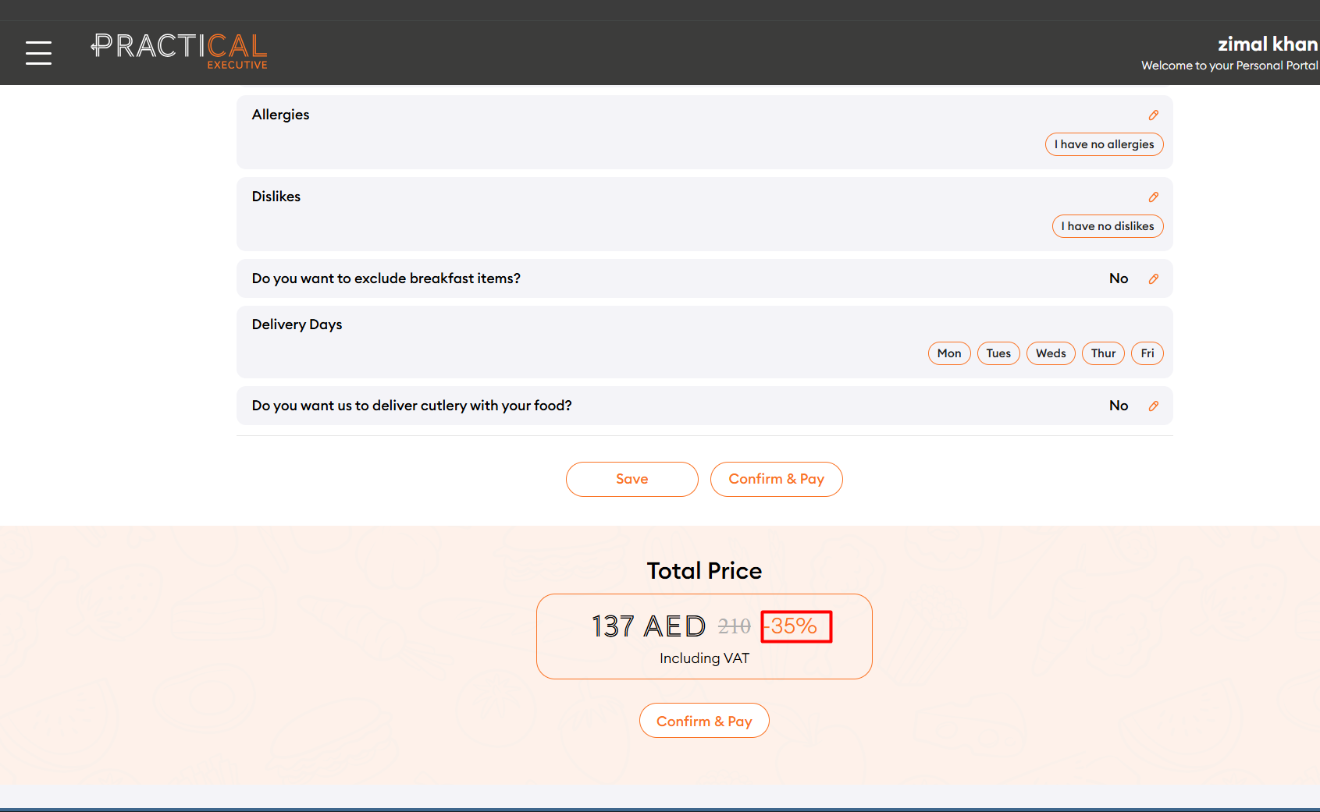The width and height of the screenshot is (1320, 812).
Task: Edit Dislikes using the pencil icon
Action: tap(1153, 197)
